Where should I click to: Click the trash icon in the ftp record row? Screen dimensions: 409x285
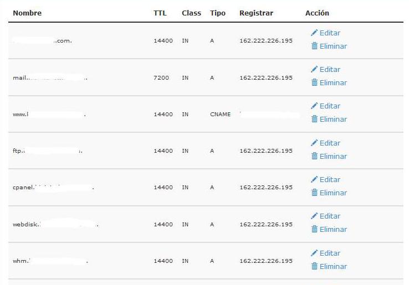click(x=315, y=156)
